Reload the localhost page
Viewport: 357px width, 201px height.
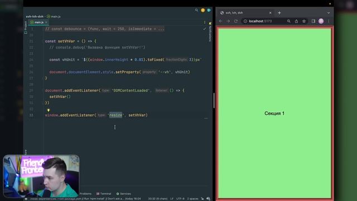(x=236, y=21)
